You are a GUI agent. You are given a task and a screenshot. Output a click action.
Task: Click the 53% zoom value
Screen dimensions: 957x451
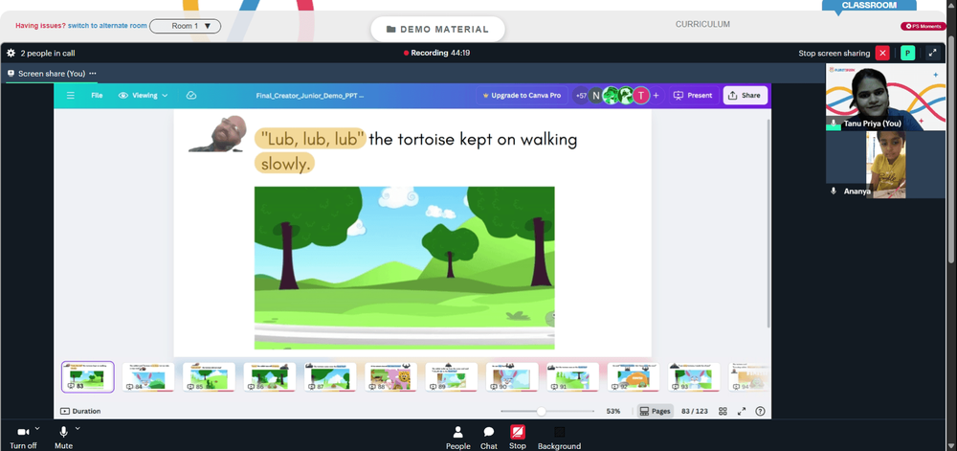tap(613, 412)
